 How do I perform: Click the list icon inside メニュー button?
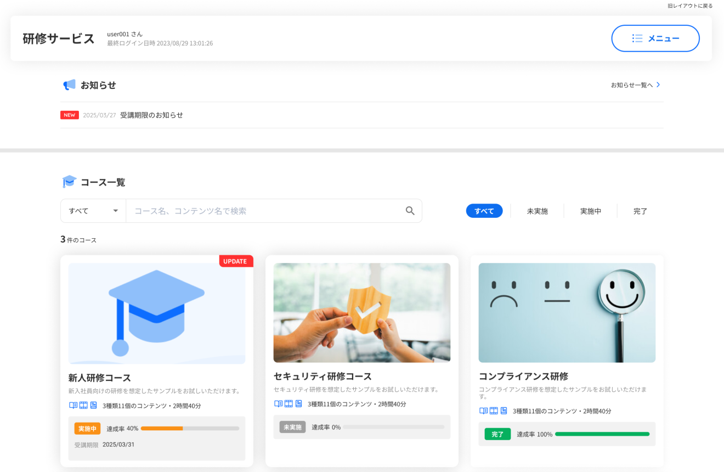pos(637,38)
